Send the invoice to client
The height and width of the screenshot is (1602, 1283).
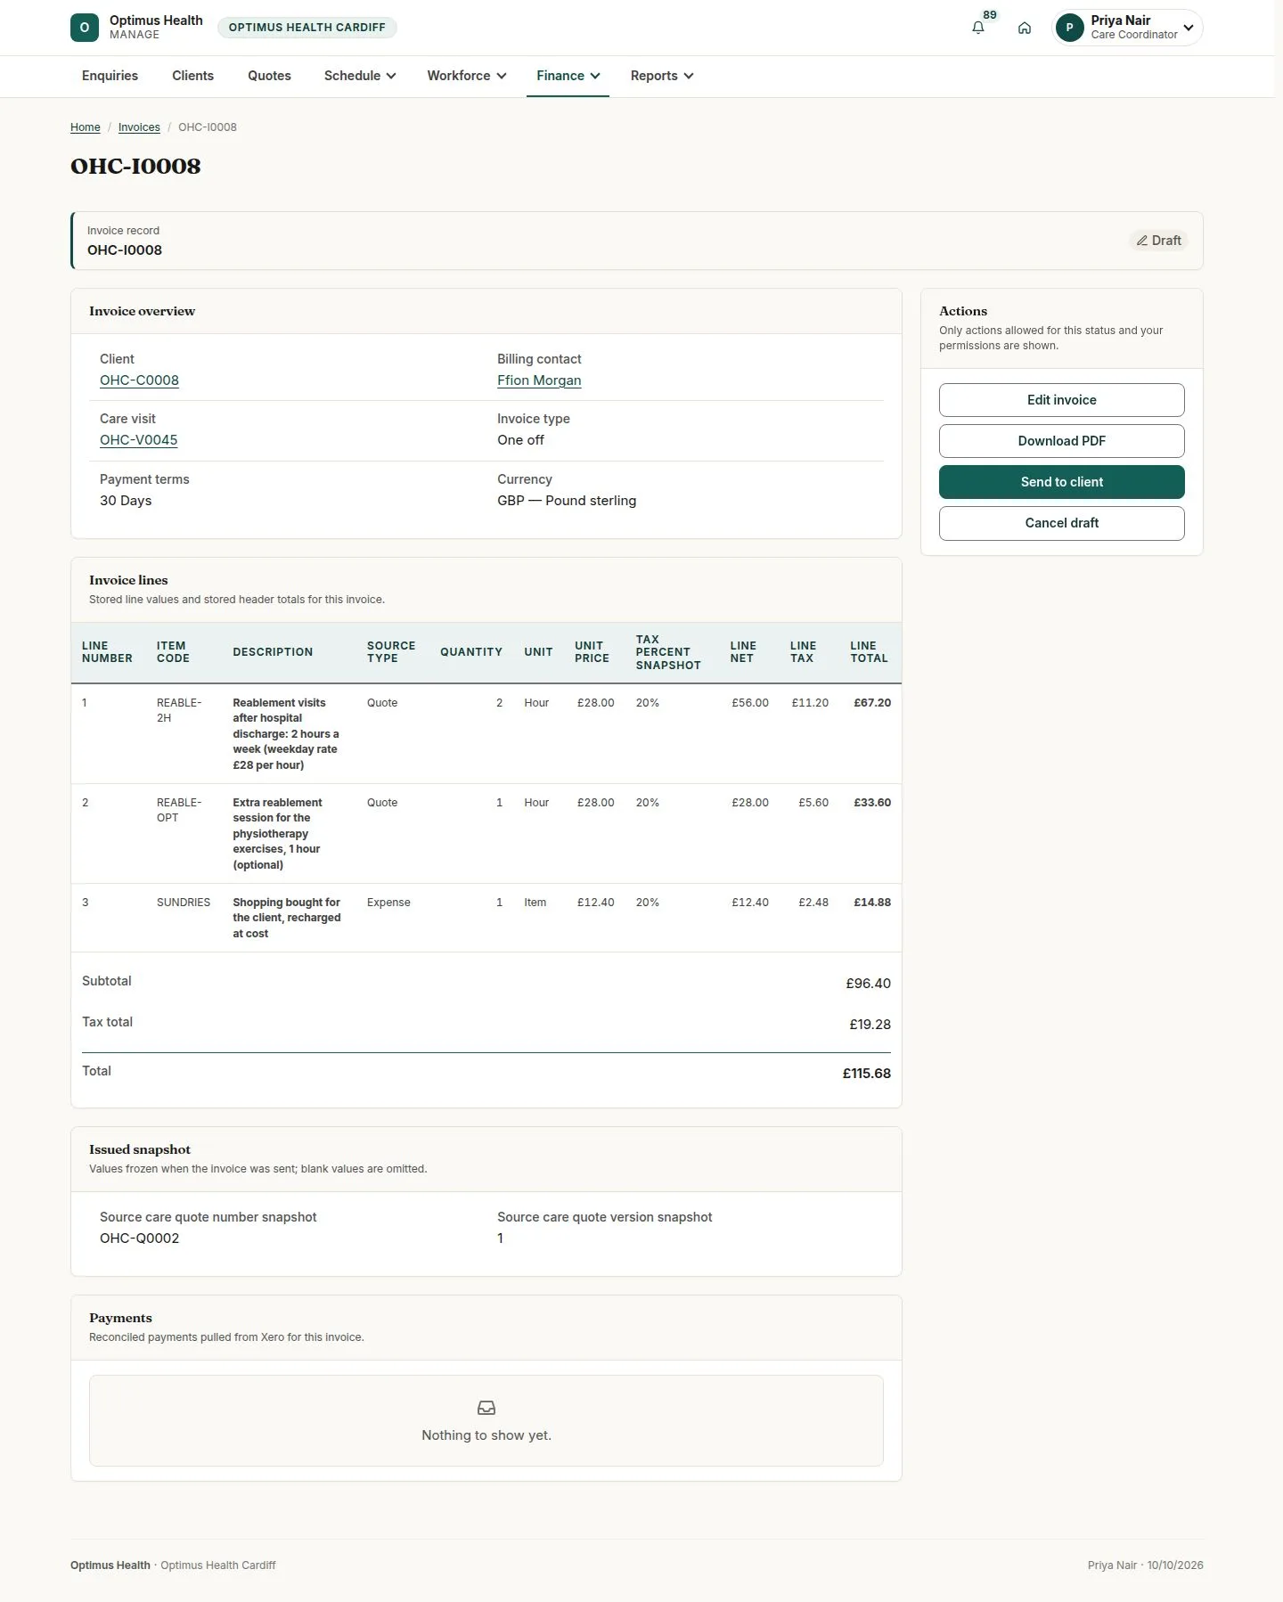click(x=1061, y=482)
